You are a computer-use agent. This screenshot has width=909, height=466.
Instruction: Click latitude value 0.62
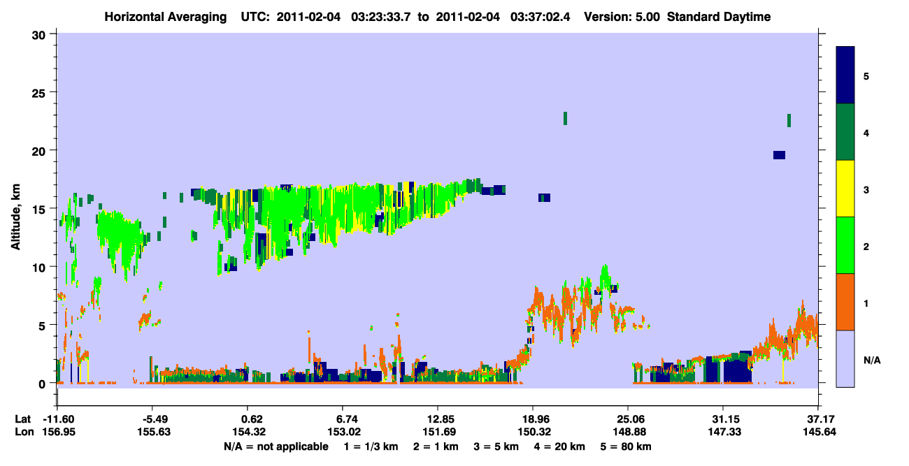pos(251,419)
